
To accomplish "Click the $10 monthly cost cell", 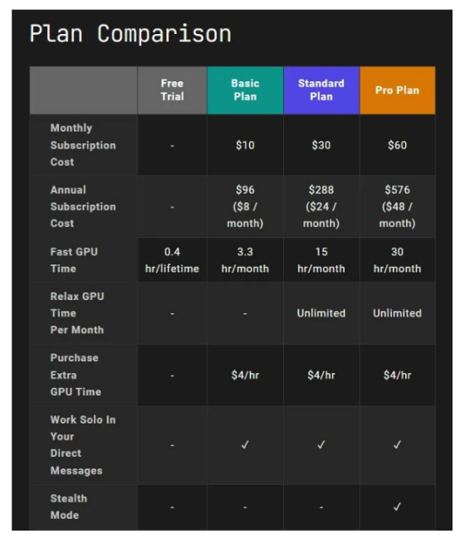I will coord(245,145).
